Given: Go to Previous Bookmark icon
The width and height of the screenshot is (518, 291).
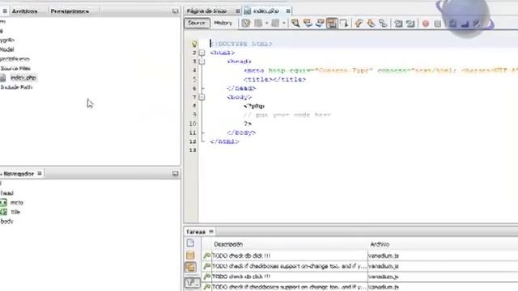Looking at the screenshot, I should pyautogui.click(x=359, y=23).
